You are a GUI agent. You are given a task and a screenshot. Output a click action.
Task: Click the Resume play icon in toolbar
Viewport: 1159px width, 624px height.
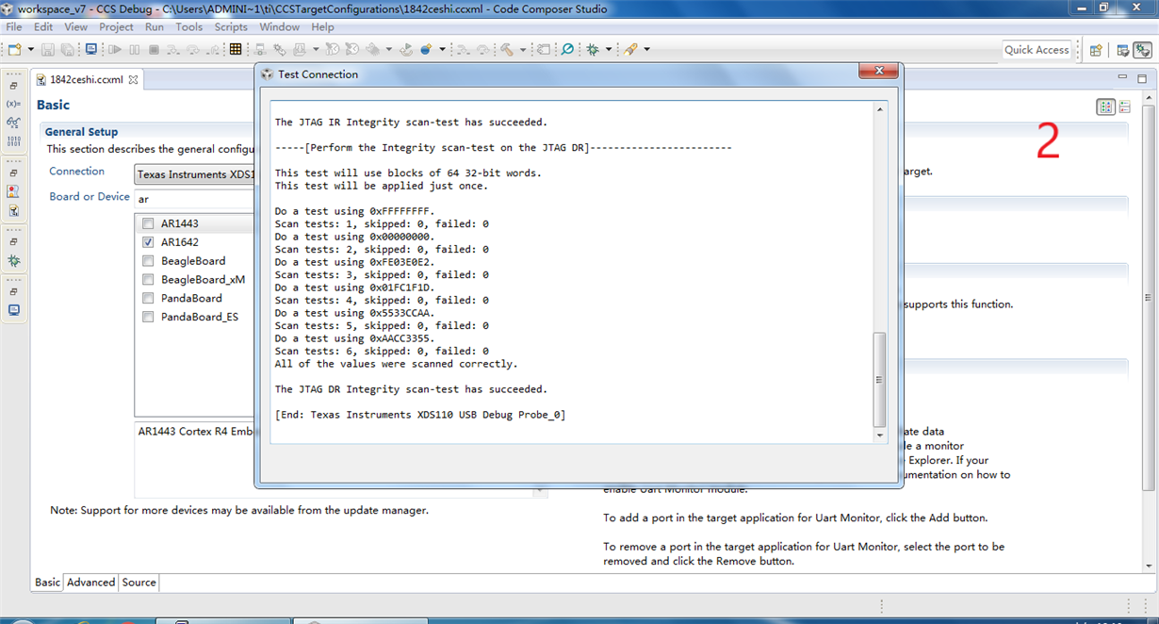point(115,49)
